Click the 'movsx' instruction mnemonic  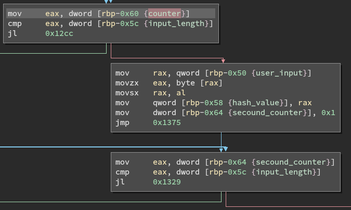point(127,93)
